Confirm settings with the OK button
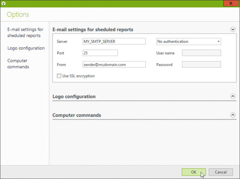Screen dimensions: 240x179 (x=194, y=172)
